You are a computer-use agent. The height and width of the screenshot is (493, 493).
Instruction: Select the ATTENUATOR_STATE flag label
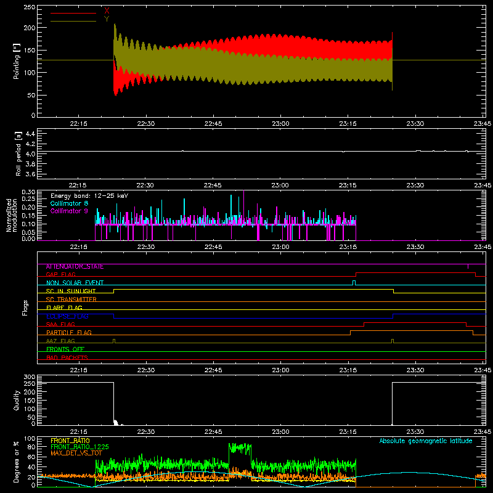tap(75, 267)
